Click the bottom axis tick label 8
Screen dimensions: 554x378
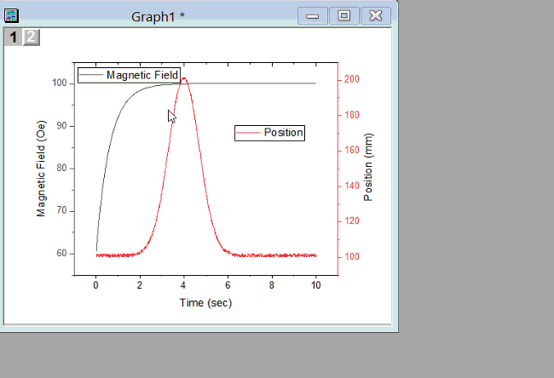pyautogui.click(x=272, y=285)
